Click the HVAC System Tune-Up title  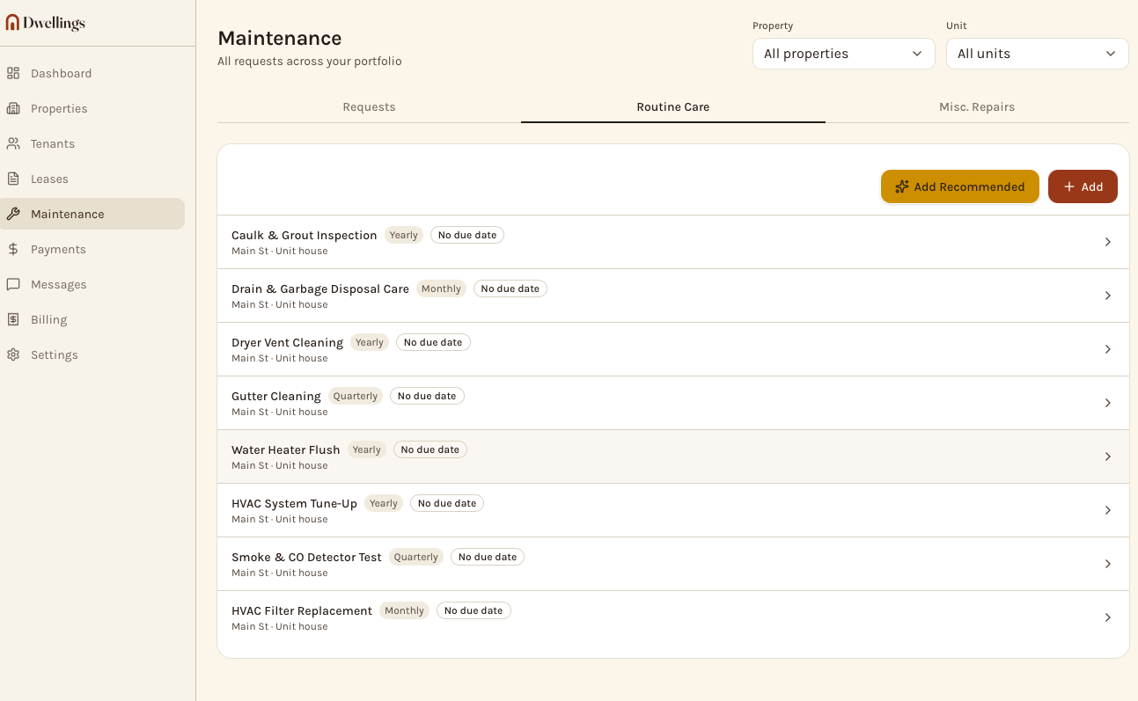pos(294,503)
